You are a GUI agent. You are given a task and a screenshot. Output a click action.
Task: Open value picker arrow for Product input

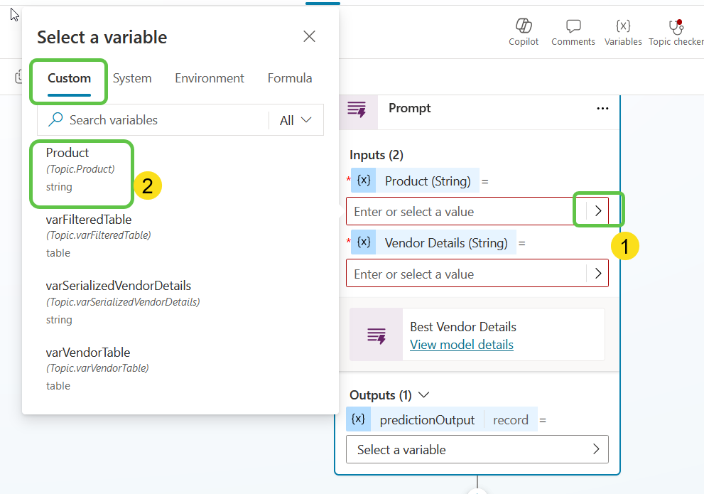coord(598,210)
